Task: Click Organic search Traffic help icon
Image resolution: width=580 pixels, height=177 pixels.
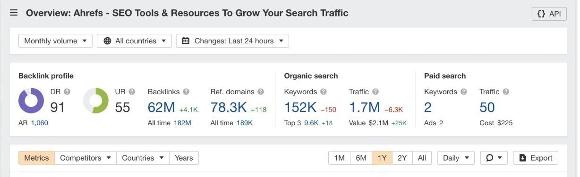Action: [x=375, y=92]
